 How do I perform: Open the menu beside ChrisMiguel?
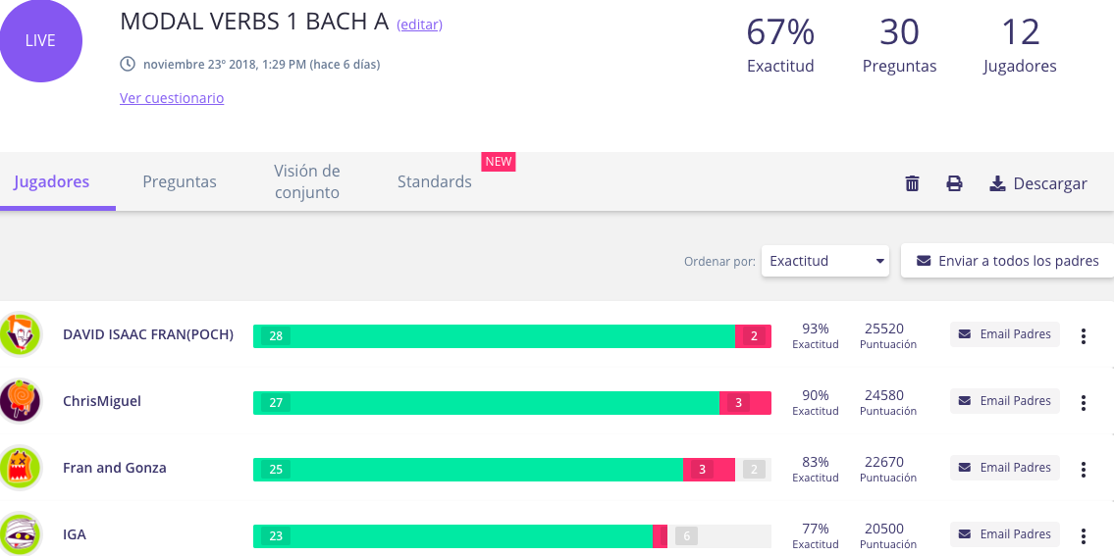[x=1083, y=403]
